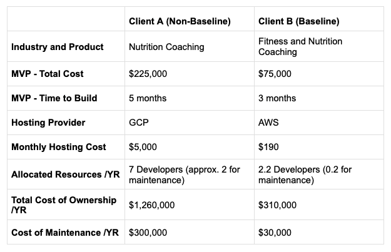This screenshot has height=252, width=391.
Task: Select the Hosting Provider row label
Action: tap(48, 123)
